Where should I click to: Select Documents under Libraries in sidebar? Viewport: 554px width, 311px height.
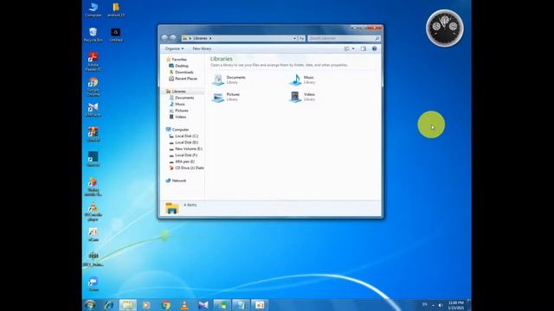(x=181, y=98)
